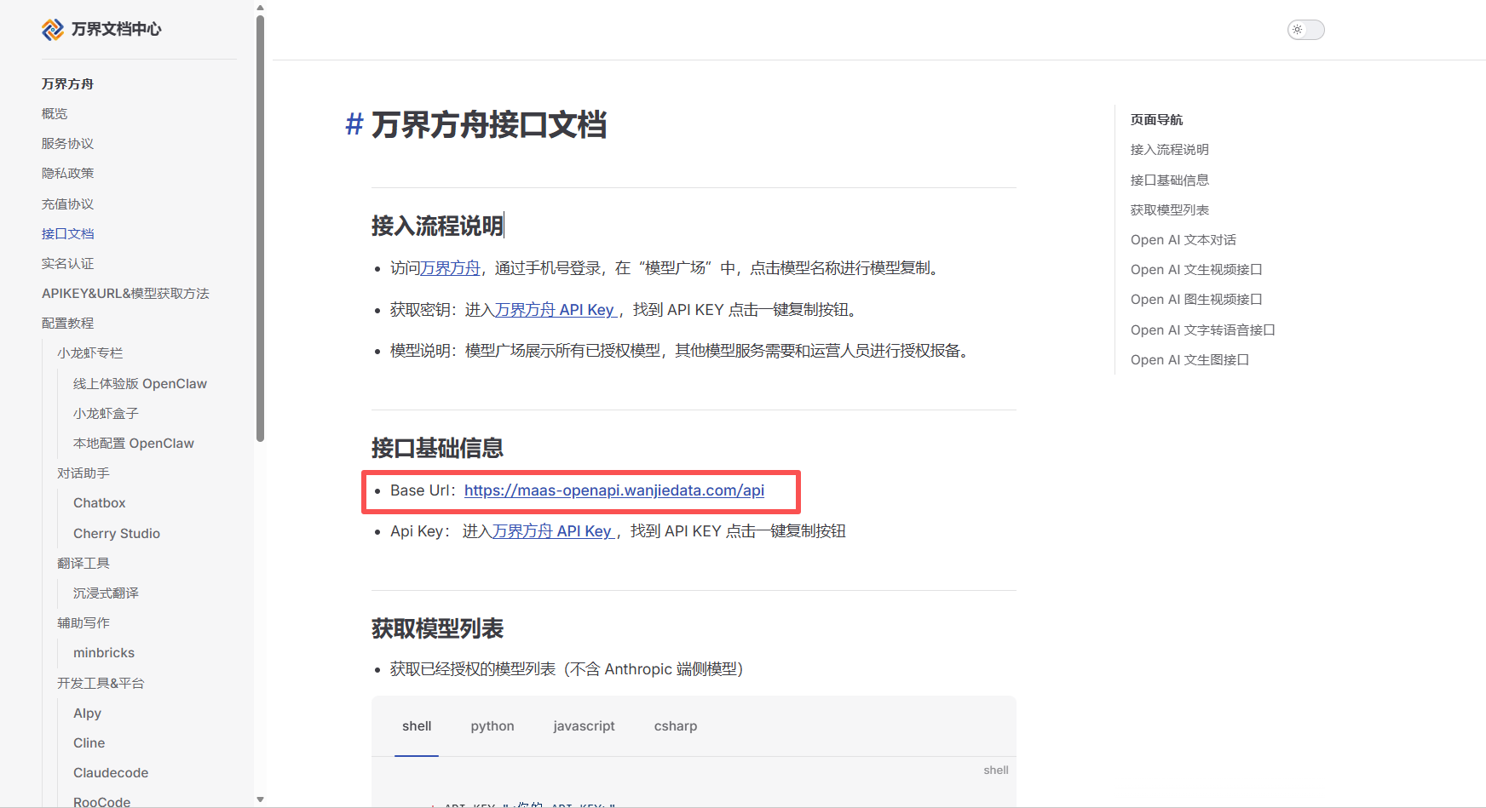
Task: Toggle the light/dark theme switch
Action: [x=1305, y=30]
